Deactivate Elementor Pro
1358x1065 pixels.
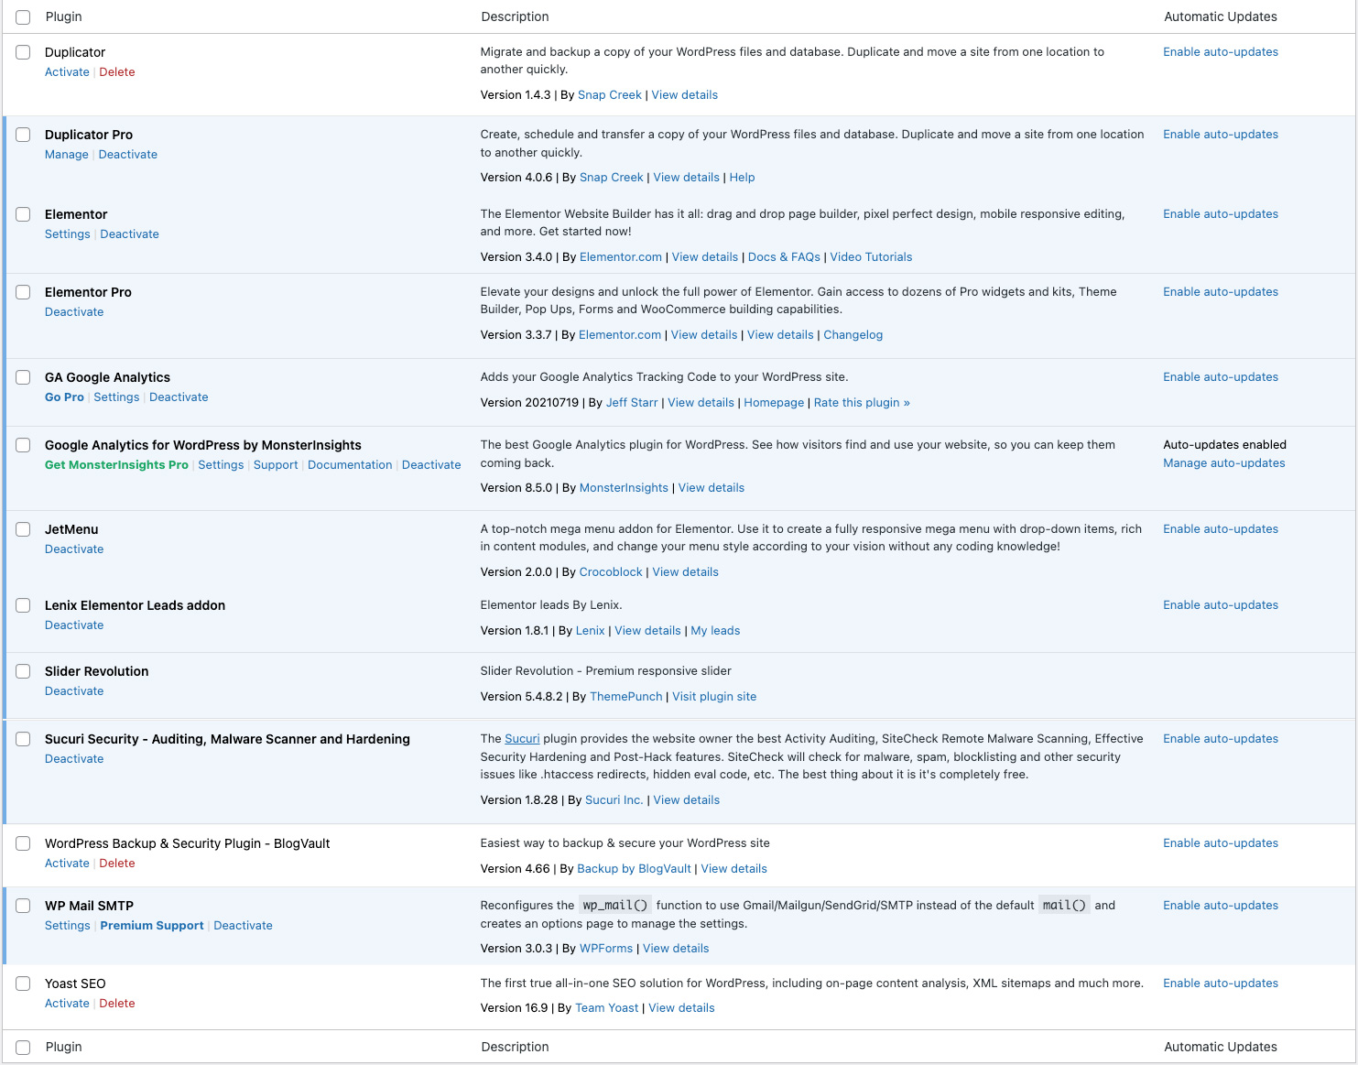point(74,312)
